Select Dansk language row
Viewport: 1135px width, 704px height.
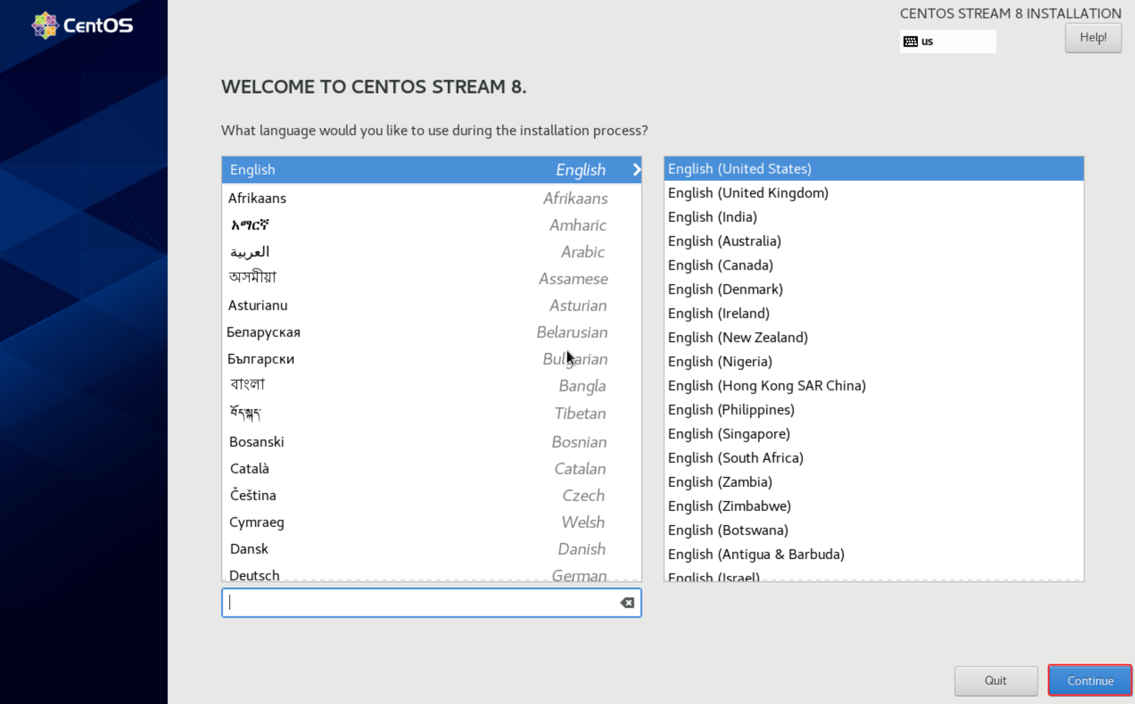point(431,549)
